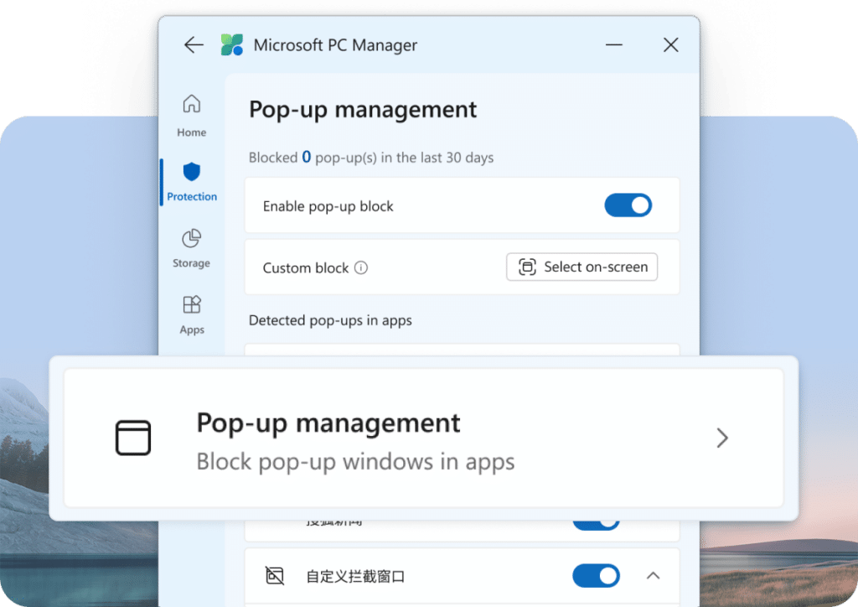The image size is (858, 607).
Task: Click the Block pop-up windows in apps subtitle
Action: coord(355,461)
